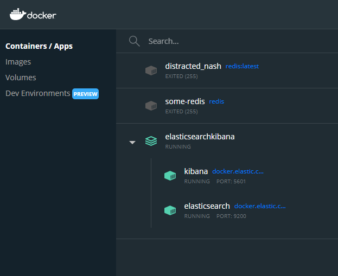Open Dev Environments section
The width and height of the screenshot is (338, 276).
pyautogui.click(x=38, y=93)
